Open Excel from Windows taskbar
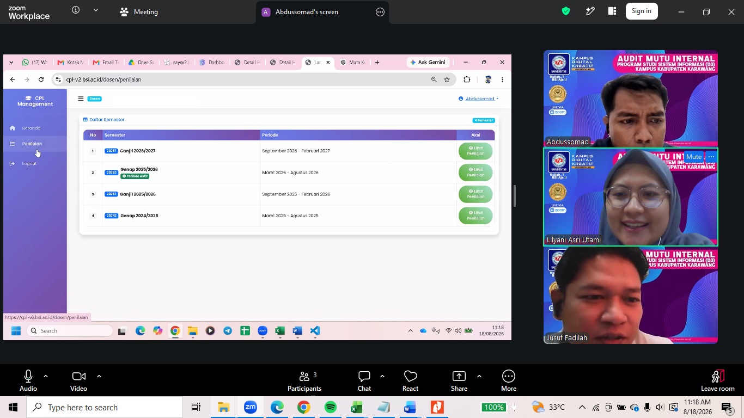The height and width of the screenshot is (418, 744). pyautogui.click(x=357, y=407)
